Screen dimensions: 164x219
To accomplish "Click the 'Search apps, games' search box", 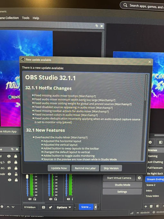I will point(142,6).
